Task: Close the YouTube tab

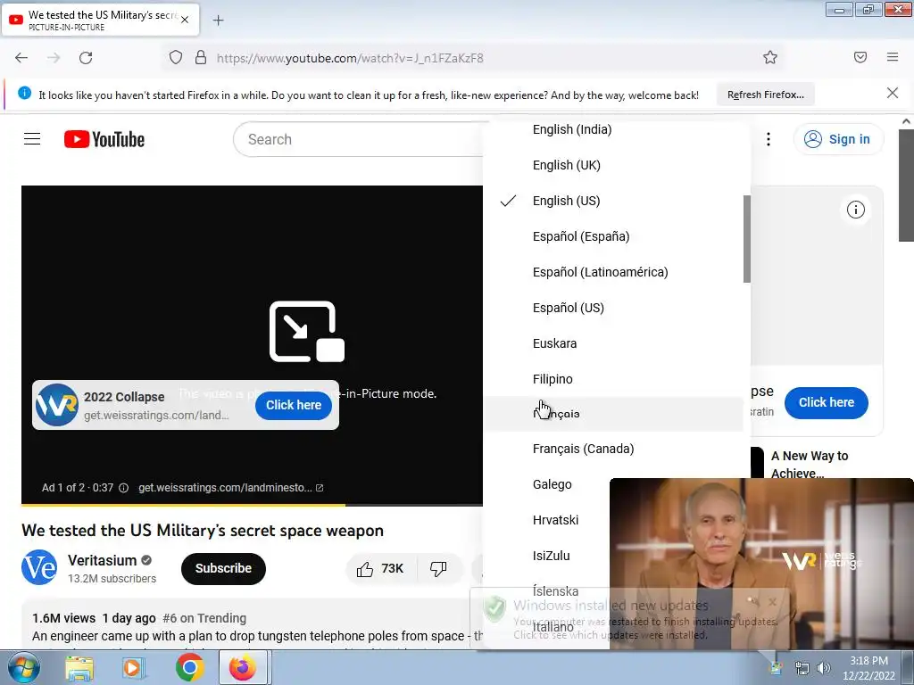Action: [185, 20]
